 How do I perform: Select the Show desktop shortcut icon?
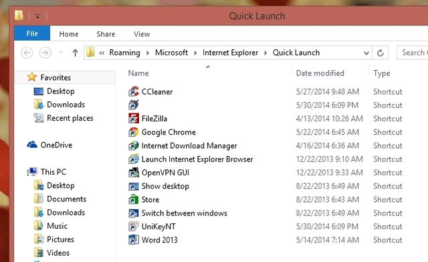click(x=134, y=186)
